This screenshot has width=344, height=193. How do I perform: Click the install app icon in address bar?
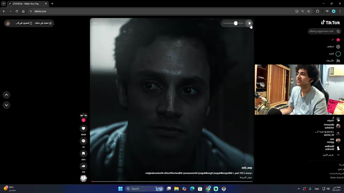297,11
